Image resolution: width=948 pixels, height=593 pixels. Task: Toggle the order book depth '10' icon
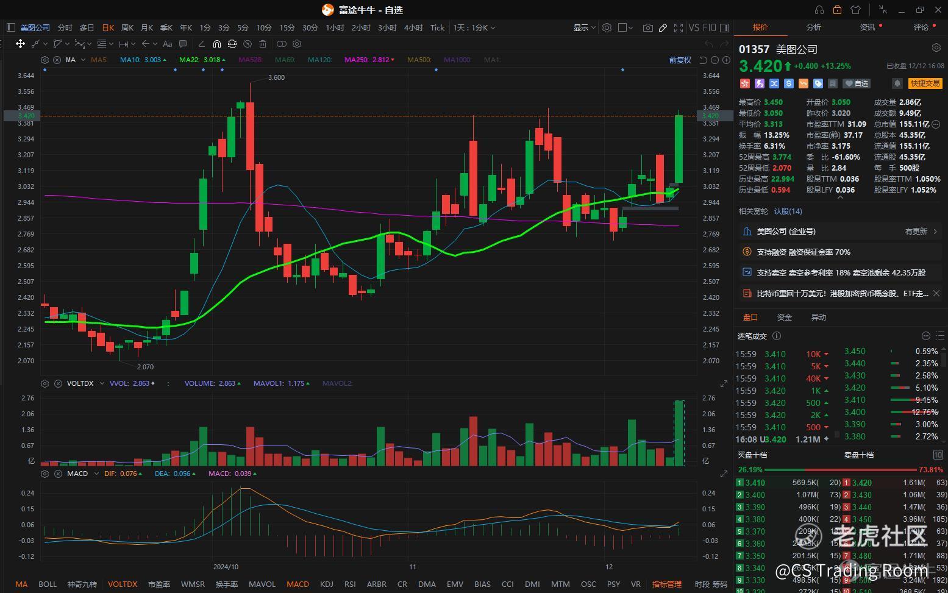[938, 455]
